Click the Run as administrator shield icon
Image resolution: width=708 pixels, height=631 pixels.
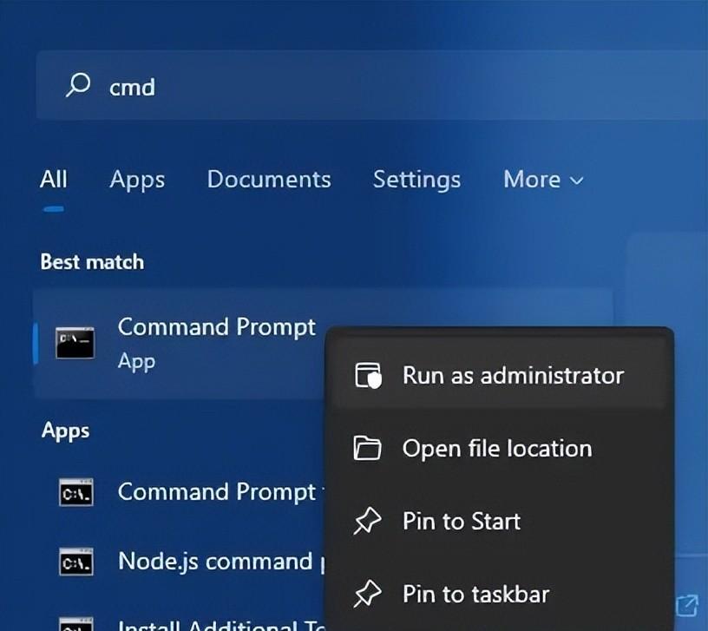click(x=368, y=375)
